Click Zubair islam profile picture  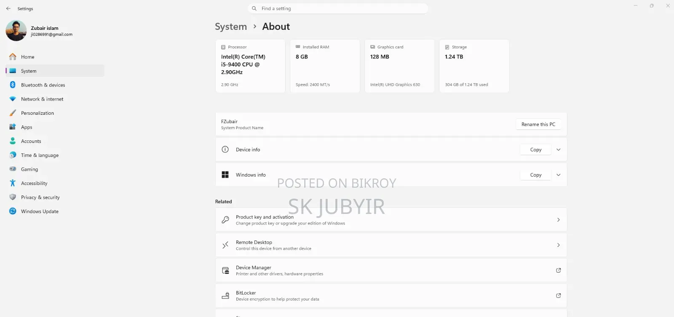click(16, 31)
